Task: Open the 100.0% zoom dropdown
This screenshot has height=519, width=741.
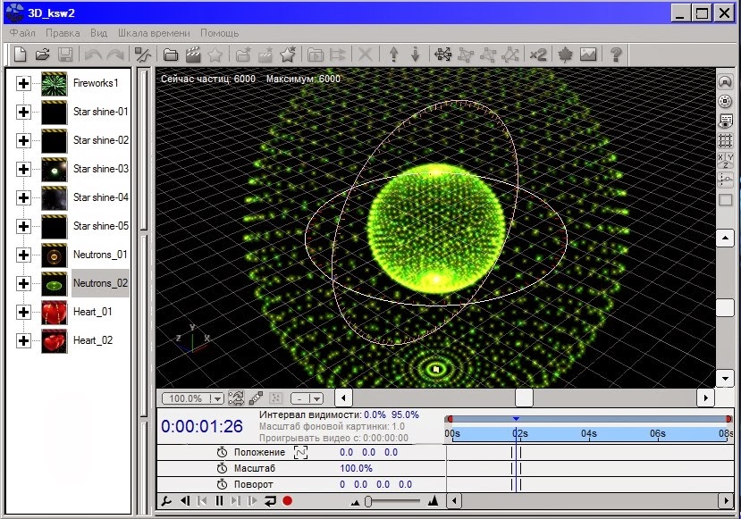Action: (x=192, y=398)
